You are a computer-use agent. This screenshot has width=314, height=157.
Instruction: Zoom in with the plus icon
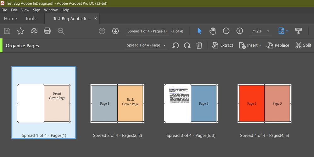[240, 31]
